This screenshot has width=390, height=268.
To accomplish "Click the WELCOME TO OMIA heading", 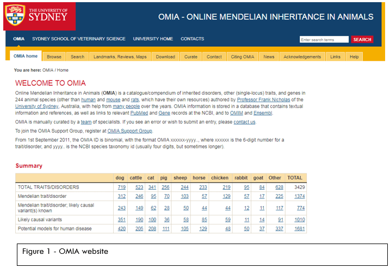I will pyautogui.click(x=50, y=83).
